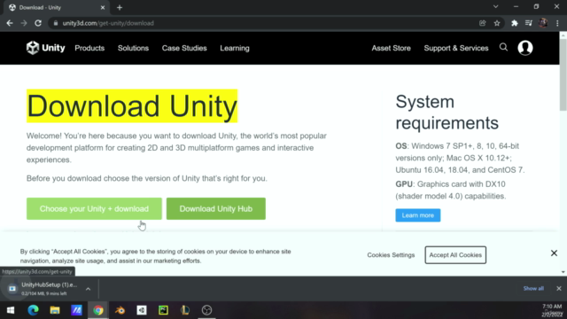Open the Chrome three-dot menu

[x=557, y=23]
